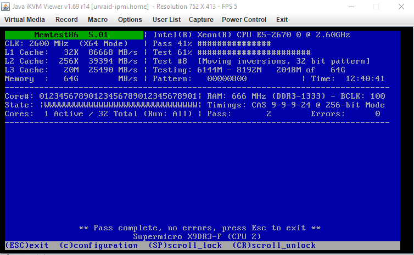Open the Macro menu

[x=98, y=20]
